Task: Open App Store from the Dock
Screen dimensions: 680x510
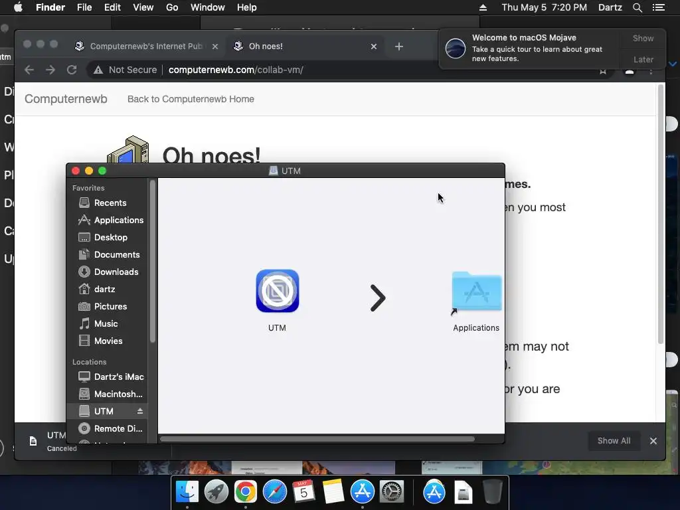Action: tap(362, 492)
